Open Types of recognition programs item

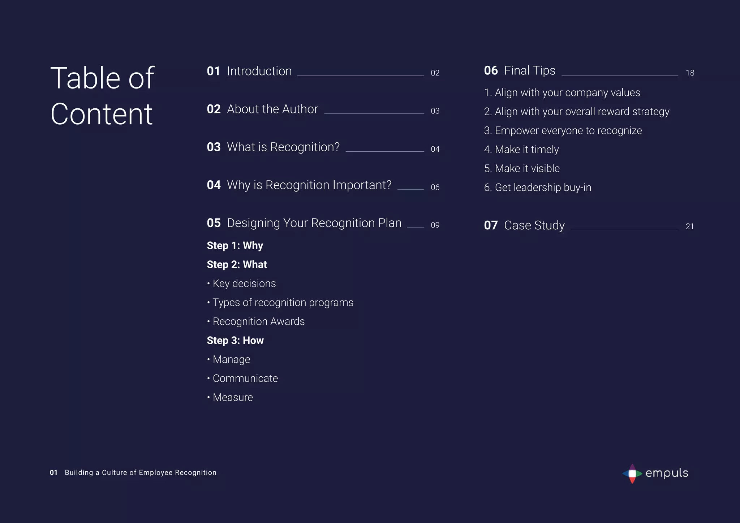283,302
